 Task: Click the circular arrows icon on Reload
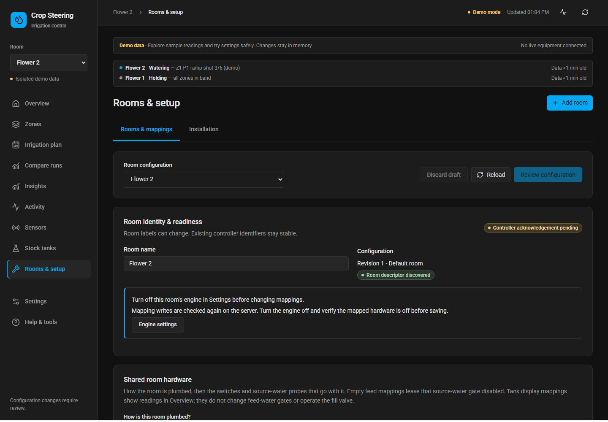(480, 175)
